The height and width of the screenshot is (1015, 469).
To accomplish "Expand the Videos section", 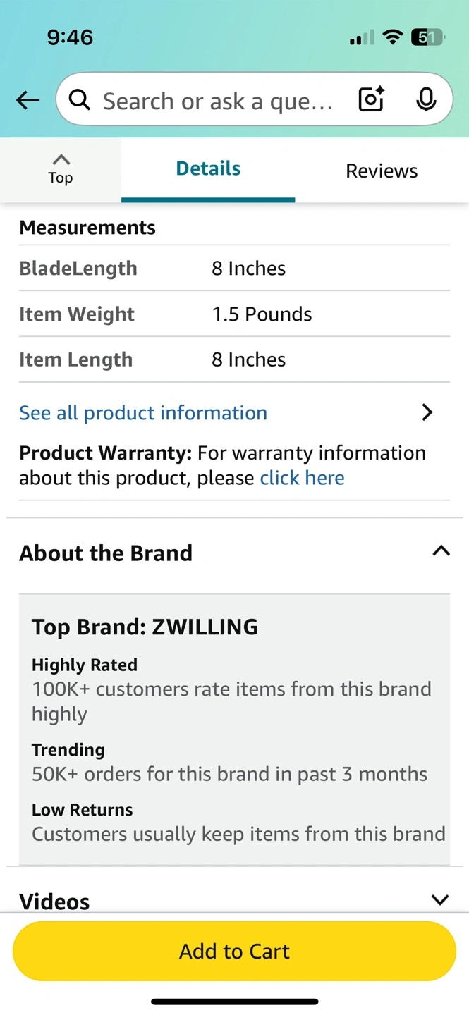I will pos(440,899).
